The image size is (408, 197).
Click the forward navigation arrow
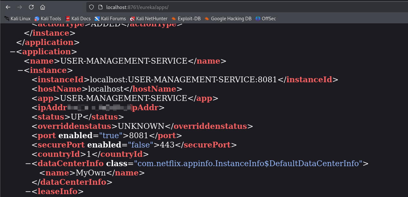pyautogui.click(x=20, y=7)
